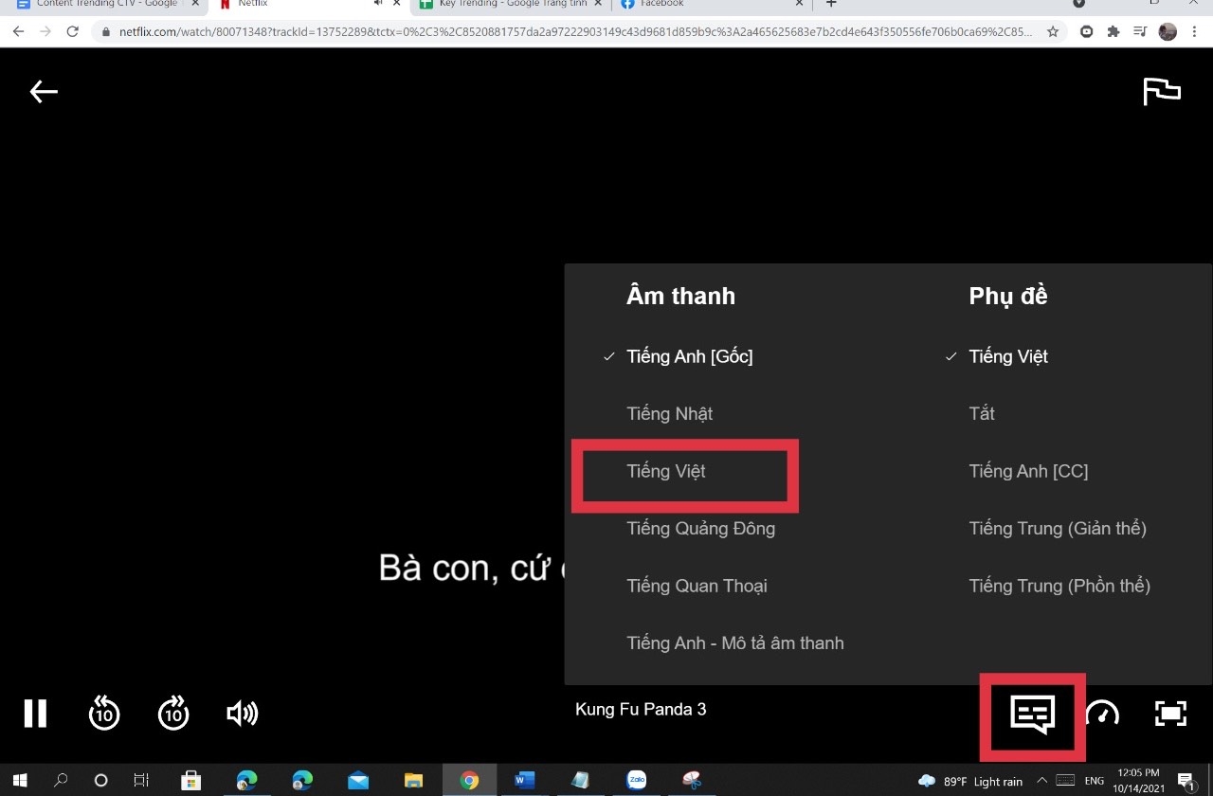Choose Tiếng Trung (Giản thể) subtitles

1058,528
